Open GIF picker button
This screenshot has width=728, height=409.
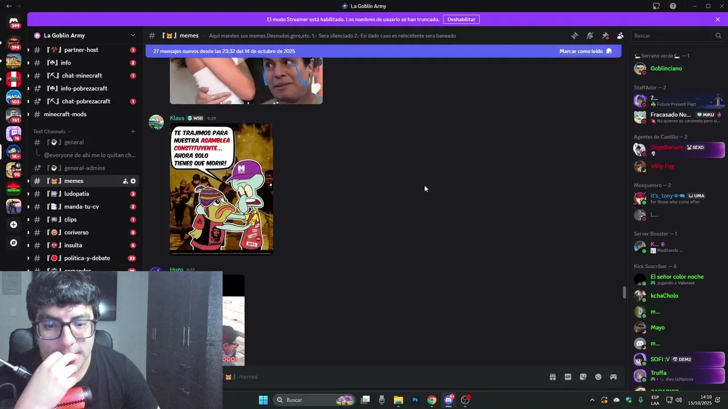click(x=568, y=377)
